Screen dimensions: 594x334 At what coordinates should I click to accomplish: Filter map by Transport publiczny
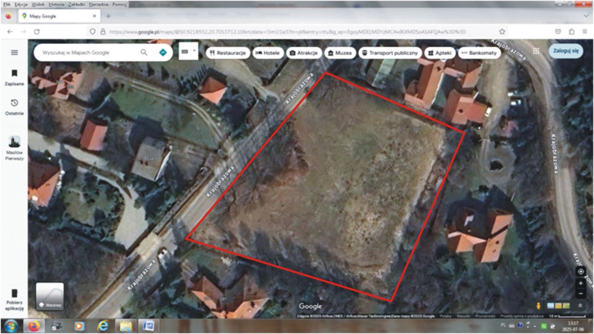pos(391,53)
